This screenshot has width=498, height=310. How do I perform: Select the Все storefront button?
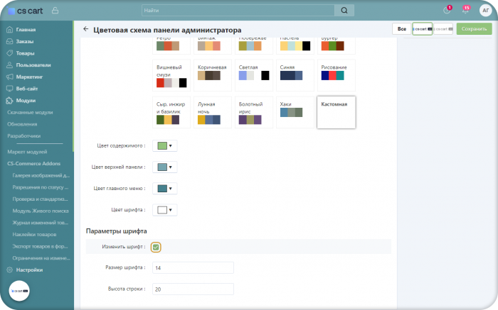click(402, 29)
